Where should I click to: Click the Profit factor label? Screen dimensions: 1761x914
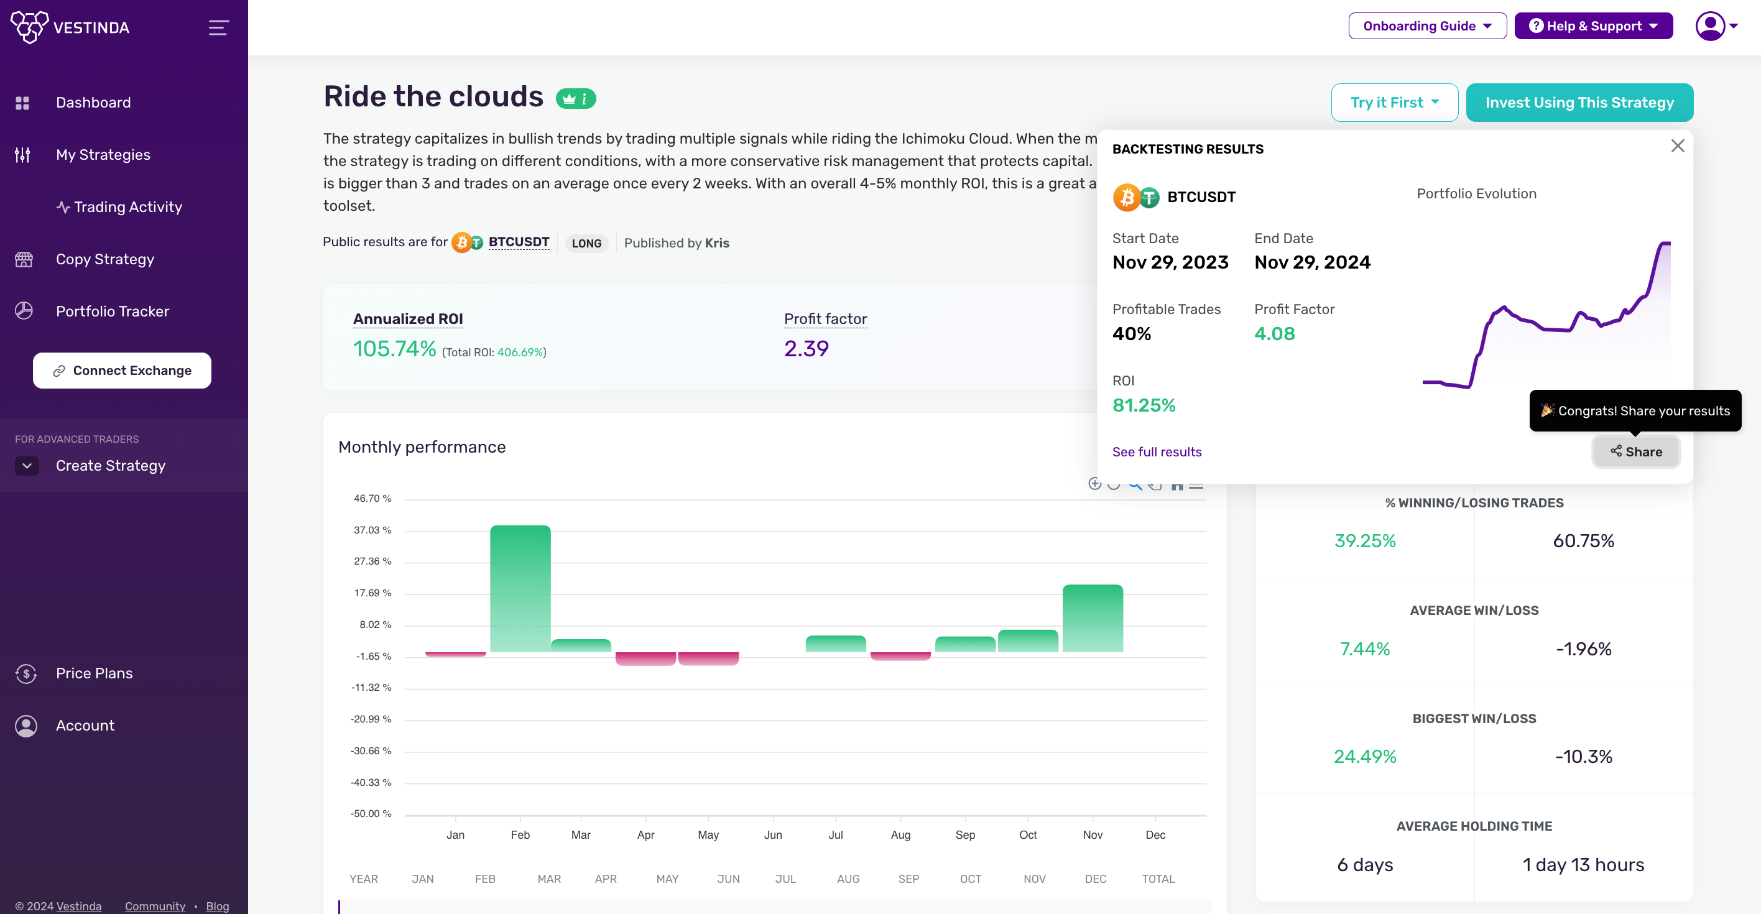825,318
